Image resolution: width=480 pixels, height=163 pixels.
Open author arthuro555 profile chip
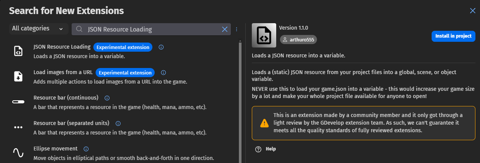point(298,40)
